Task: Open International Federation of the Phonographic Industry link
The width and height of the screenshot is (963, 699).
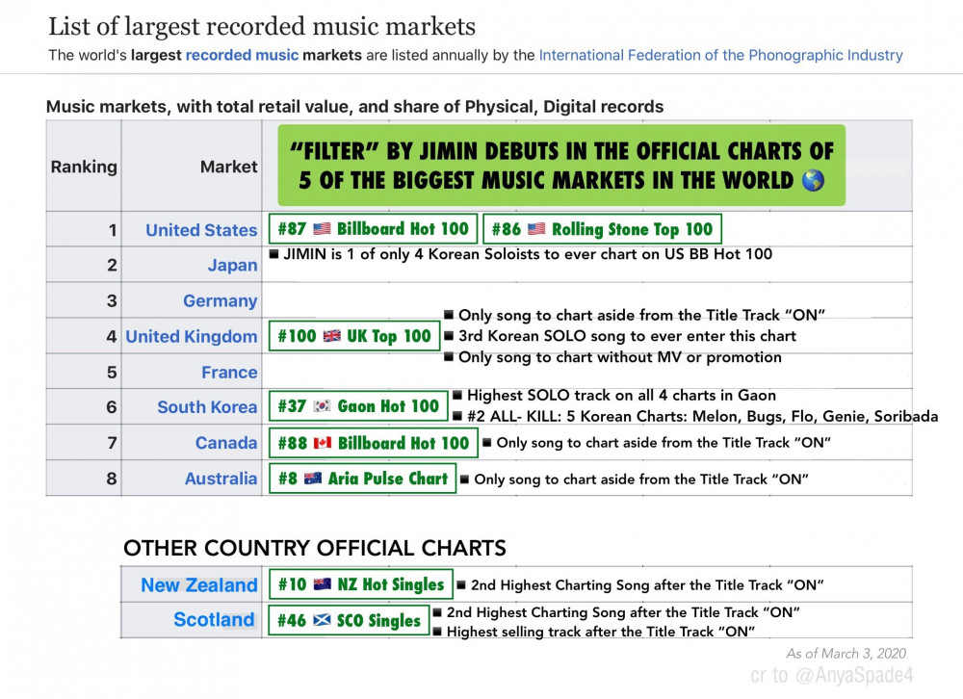Action: click(721, 55)
